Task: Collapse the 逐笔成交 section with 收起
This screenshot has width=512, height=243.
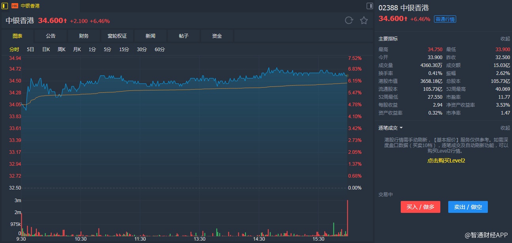Action: point(505,128)
